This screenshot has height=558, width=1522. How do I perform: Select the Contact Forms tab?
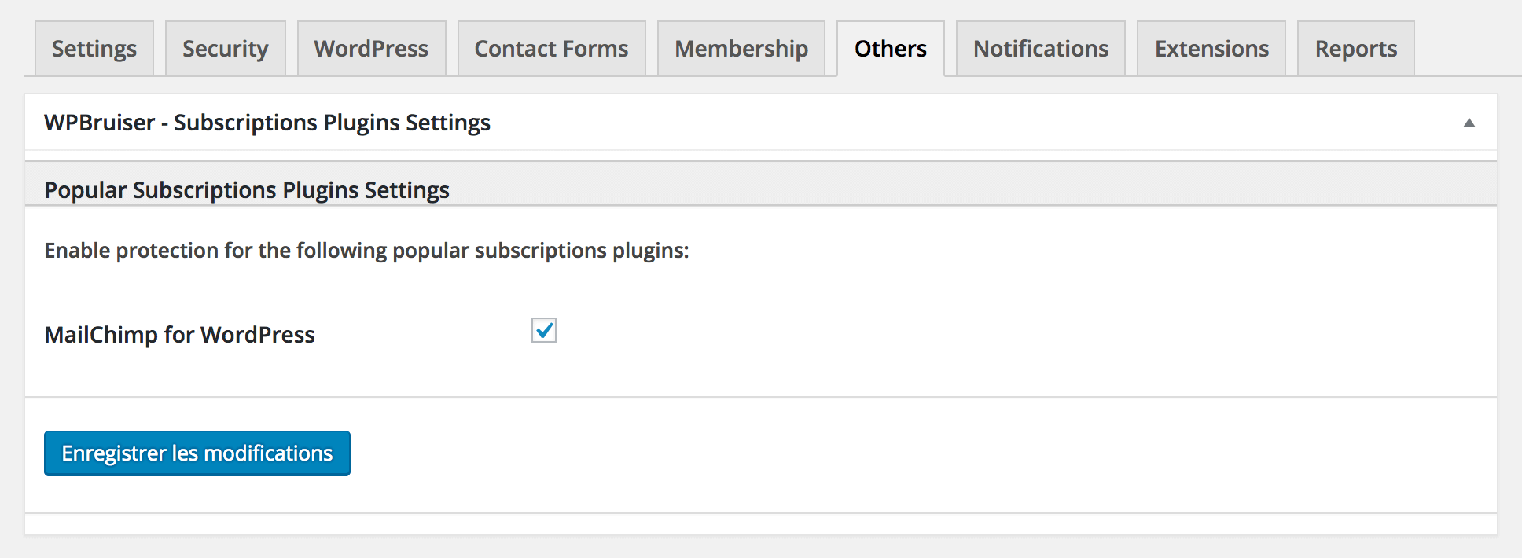551,49
